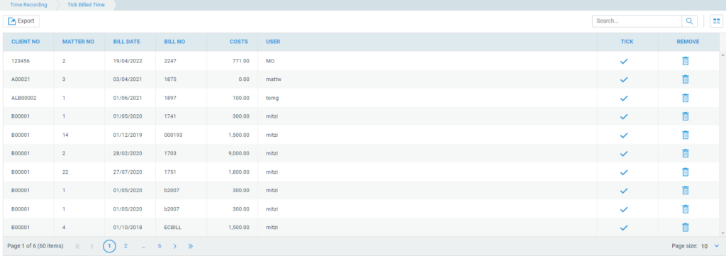Screen dimensions: 726x256
Task: Delete the ECBILL entry
Action: pos(686,228)
